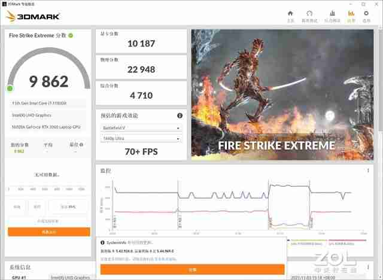Click info icon in SystemInfo update notice
Viewport: 383px width, 280px height.
(x=102, y=242)
